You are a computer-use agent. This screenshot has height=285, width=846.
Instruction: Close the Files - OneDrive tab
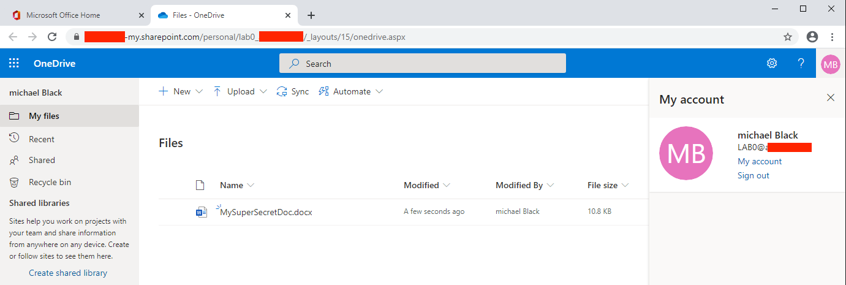[287, 15]
